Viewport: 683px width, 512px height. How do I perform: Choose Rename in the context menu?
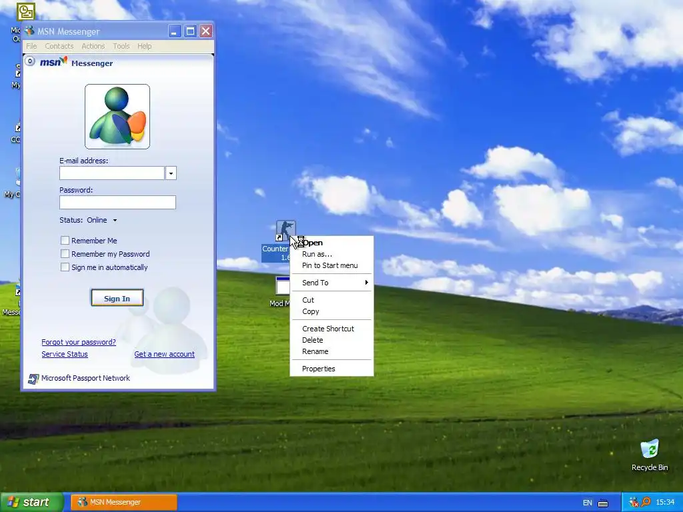pos(331,351)
